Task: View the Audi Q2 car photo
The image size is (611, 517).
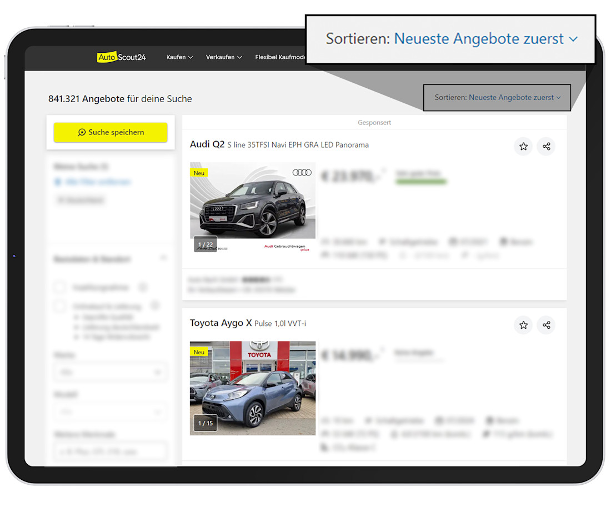Action: [x=253, y=207]
